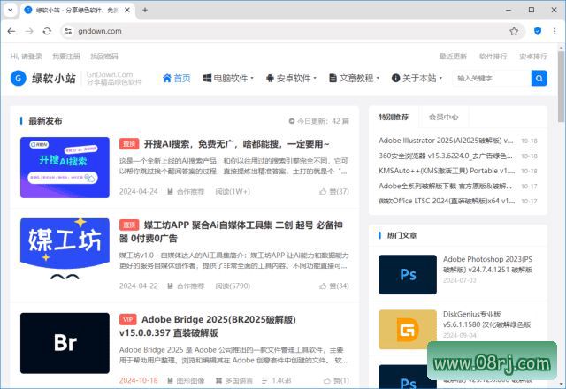Open the Adobe Bridge Br thumbnail

pyautogui.click(x=65, y=343)
